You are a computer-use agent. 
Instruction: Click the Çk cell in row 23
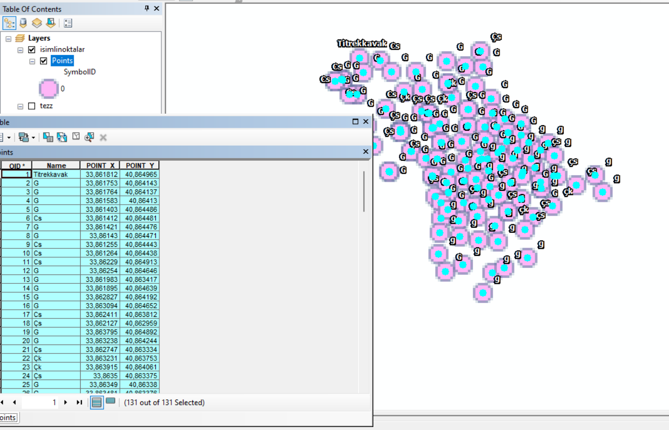56,367
